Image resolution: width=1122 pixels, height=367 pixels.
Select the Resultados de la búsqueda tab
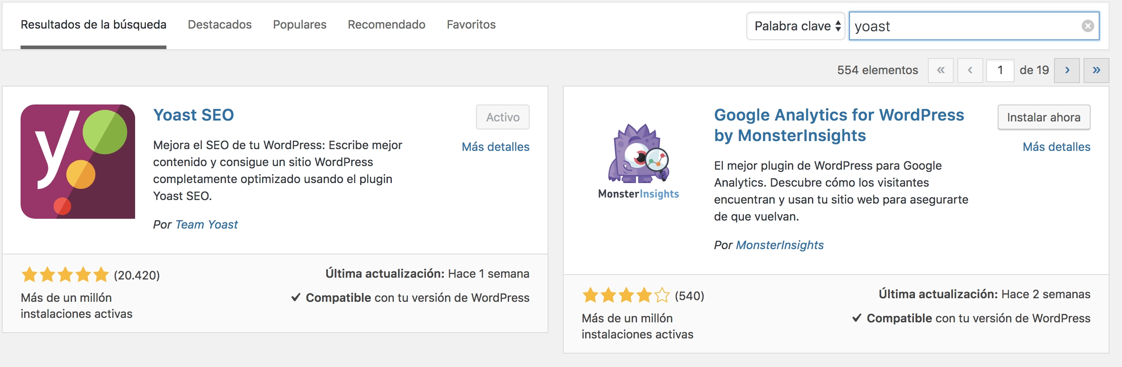coord(93,25)
